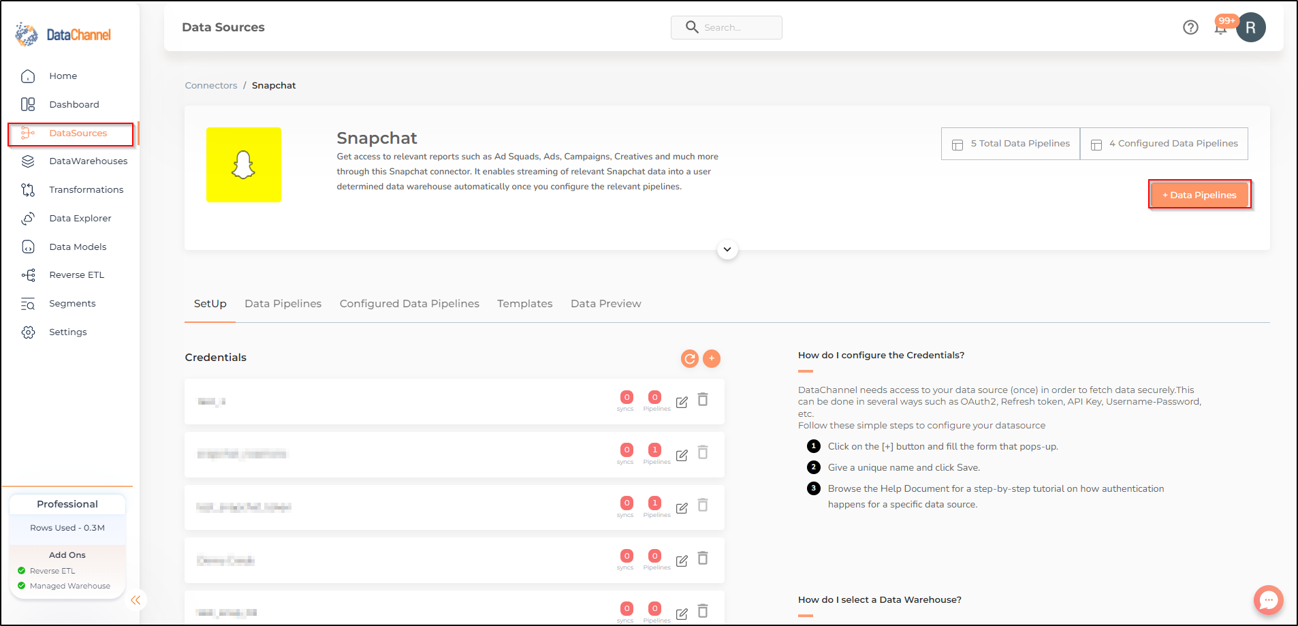
Task: Select the DataSources sidebar icon
Action: (28, 133)
